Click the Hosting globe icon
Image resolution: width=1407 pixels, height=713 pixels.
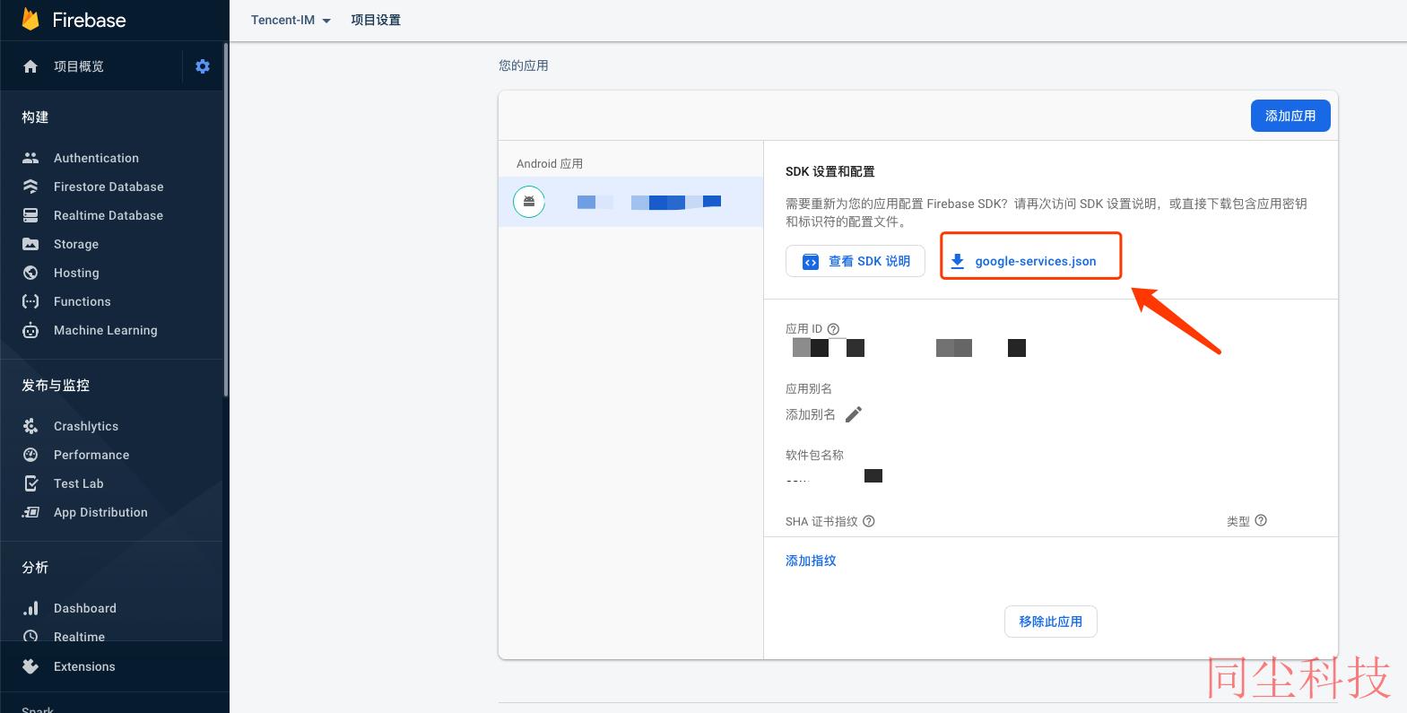click(30, 273)
